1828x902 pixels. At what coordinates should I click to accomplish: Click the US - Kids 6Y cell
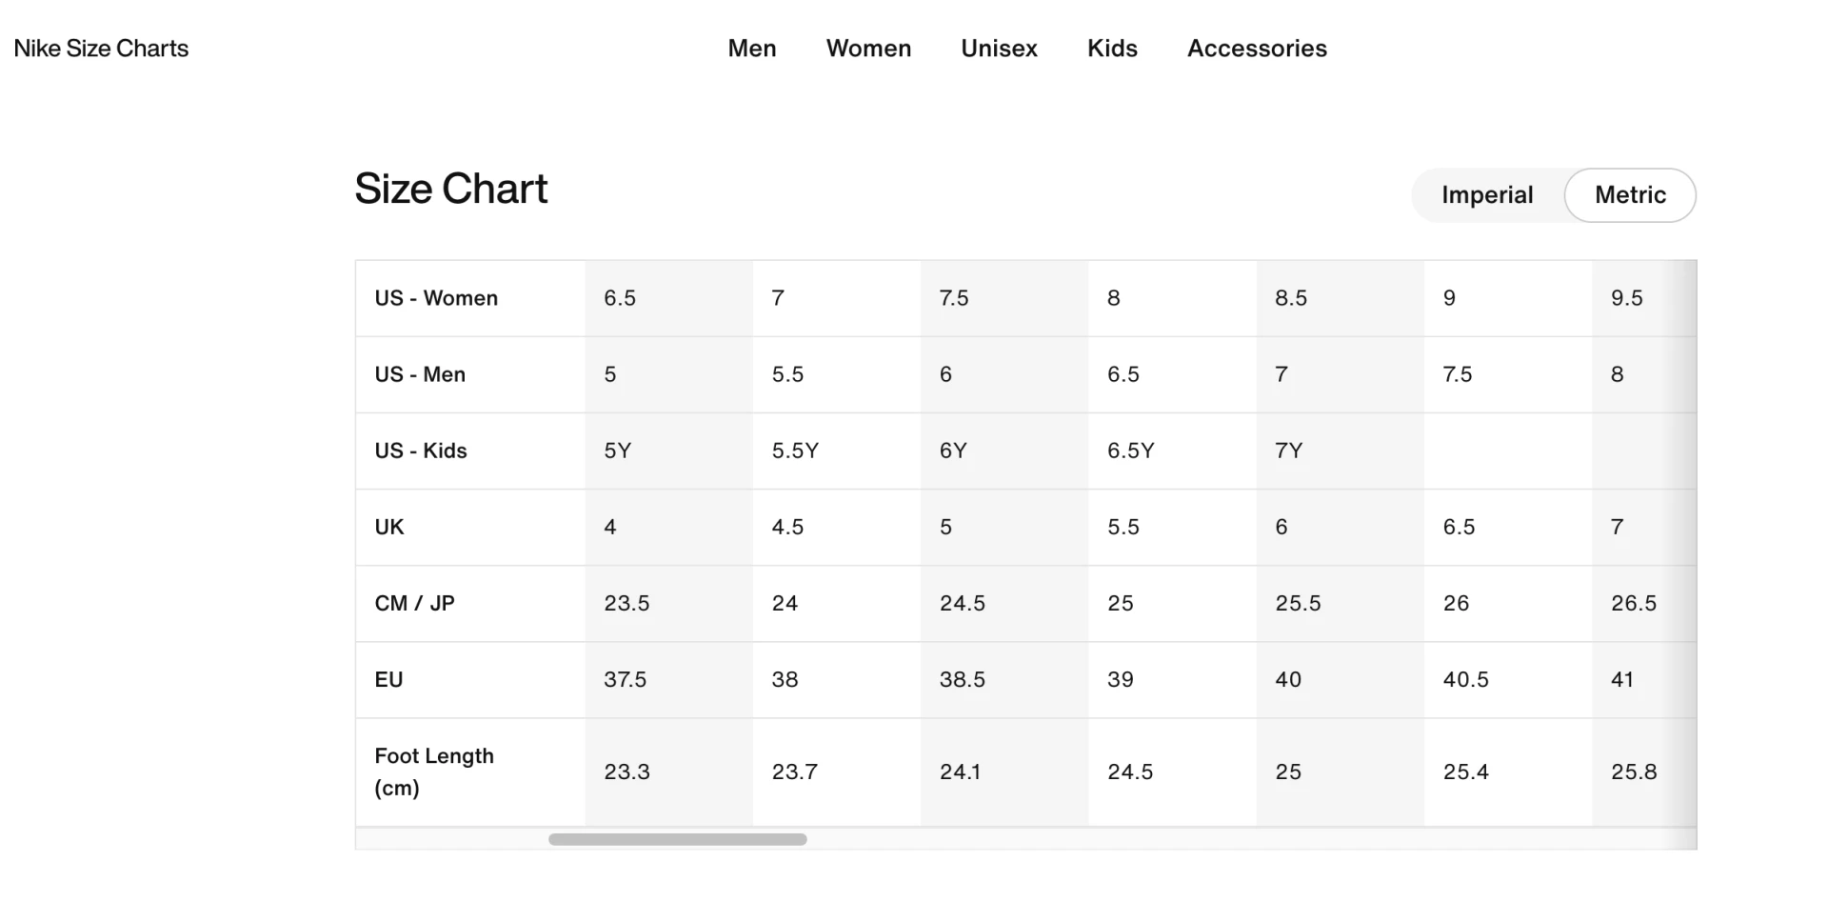tap(1004, 451)
